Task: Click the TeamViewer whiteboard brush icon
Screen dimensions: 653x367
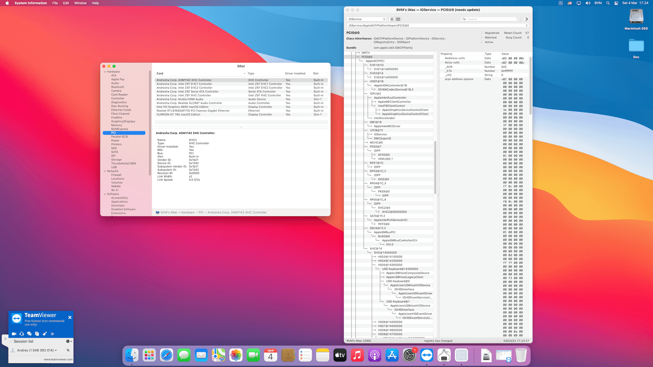Action: [45, 334]
